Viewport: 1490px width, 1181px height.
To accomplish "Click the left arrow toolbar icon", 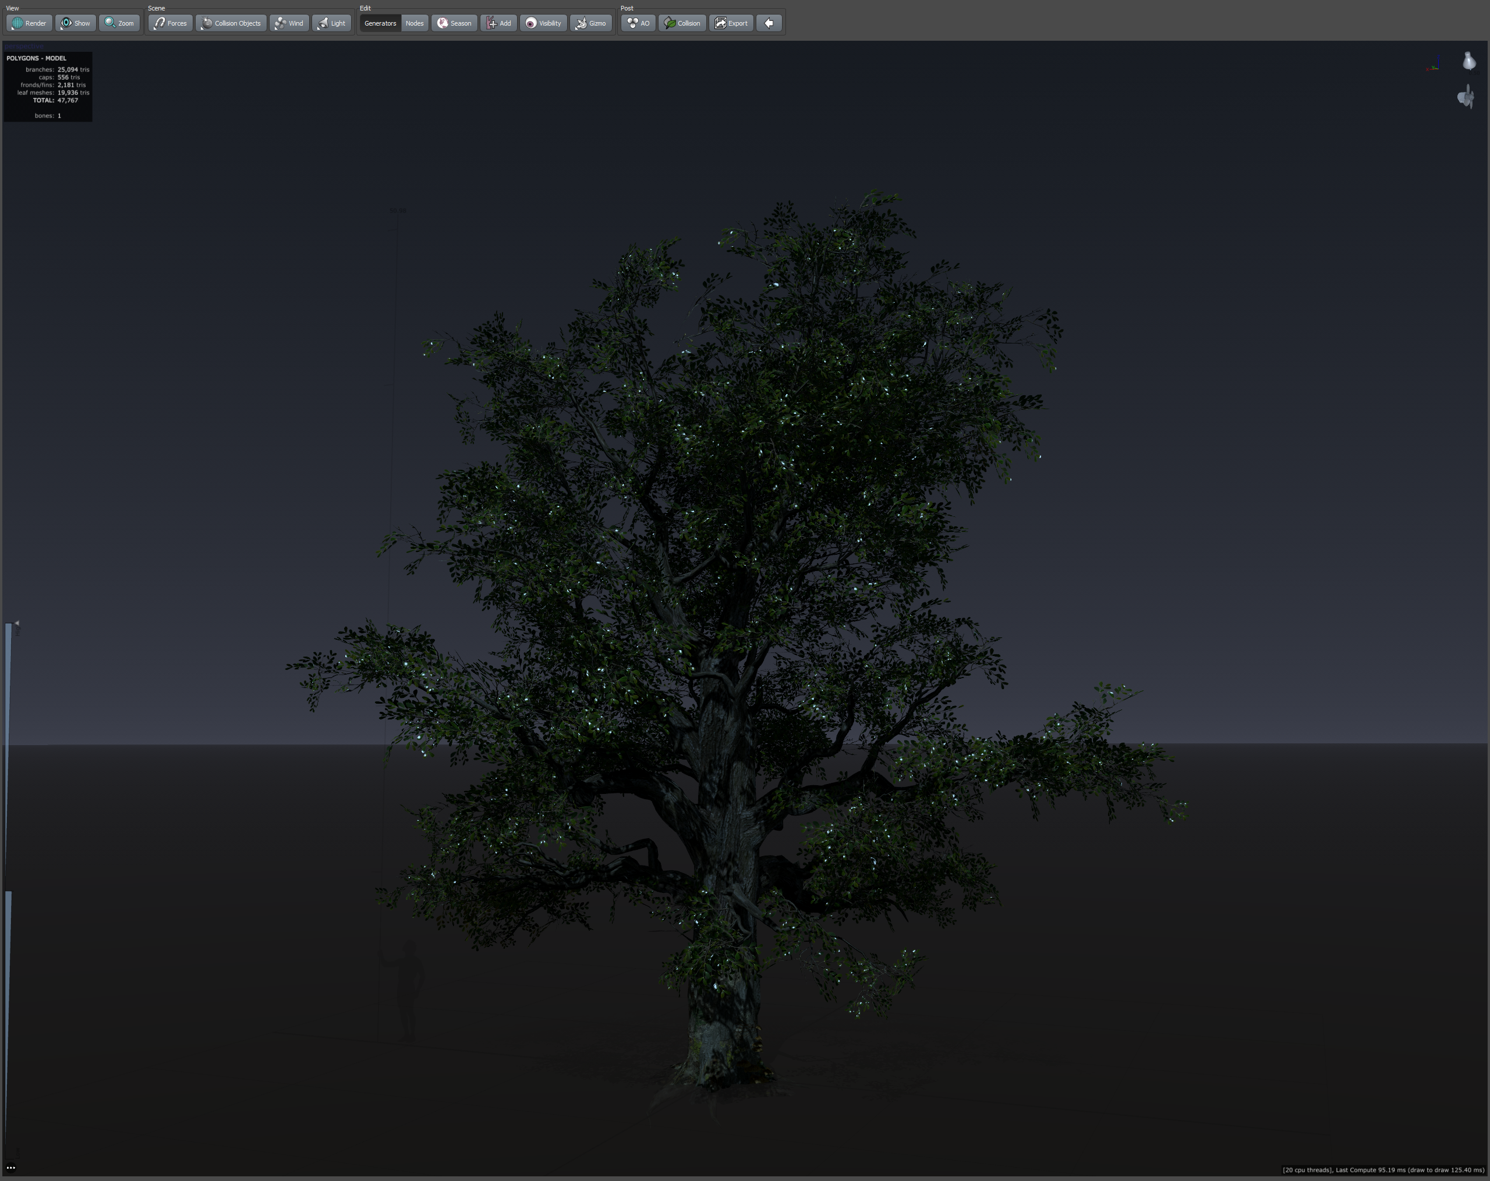I will (x=769, y=23).
